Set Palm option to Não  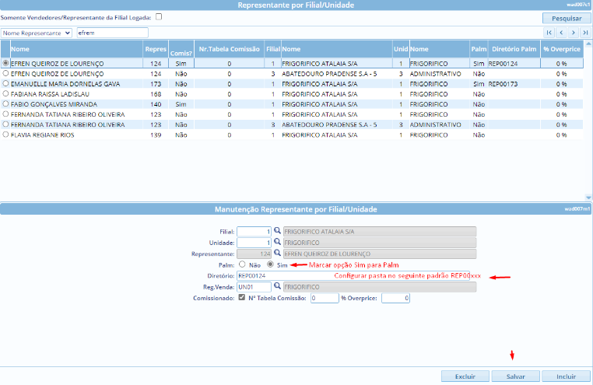tap(242, 264)
